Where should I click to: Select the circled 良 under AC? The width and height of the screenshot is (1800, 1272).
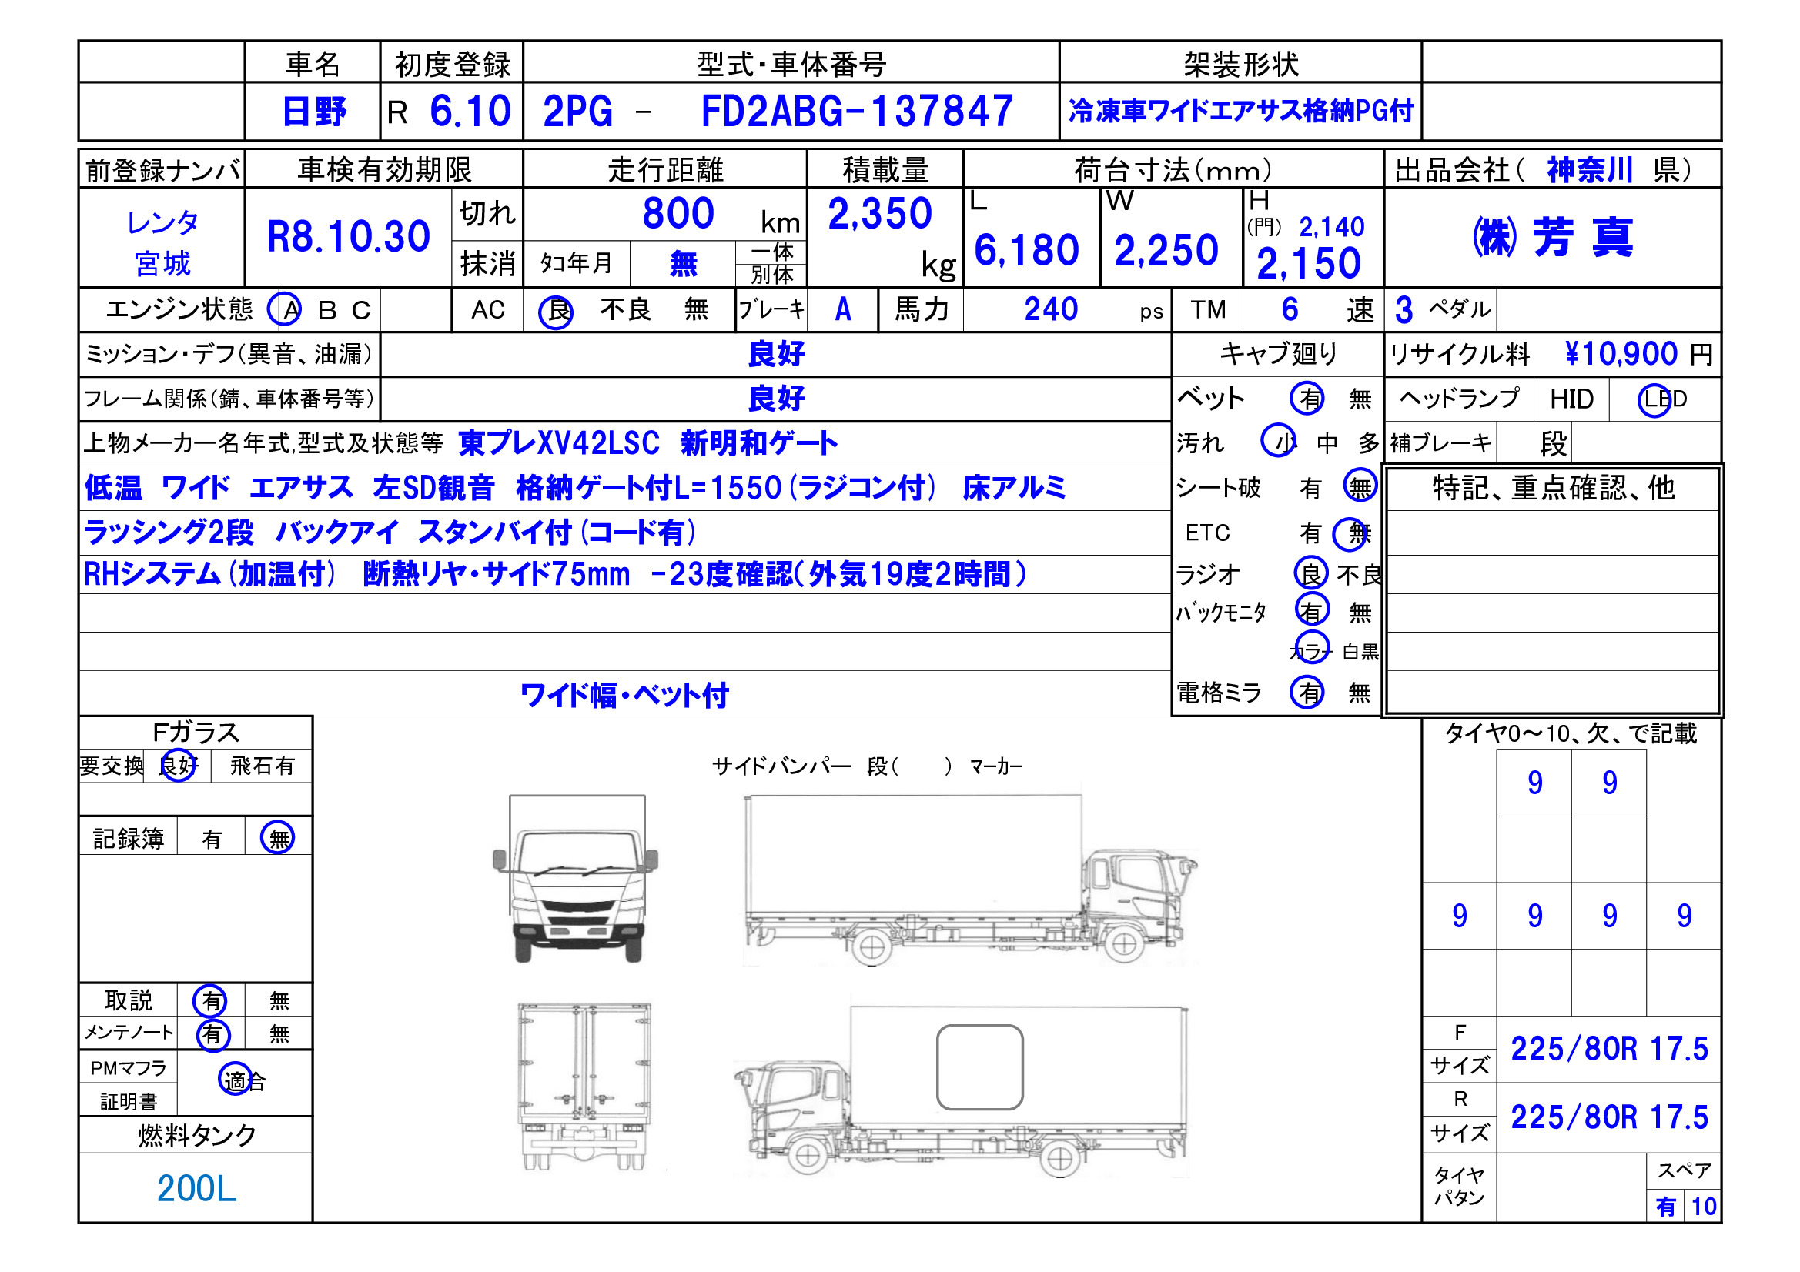pos(556,311)
